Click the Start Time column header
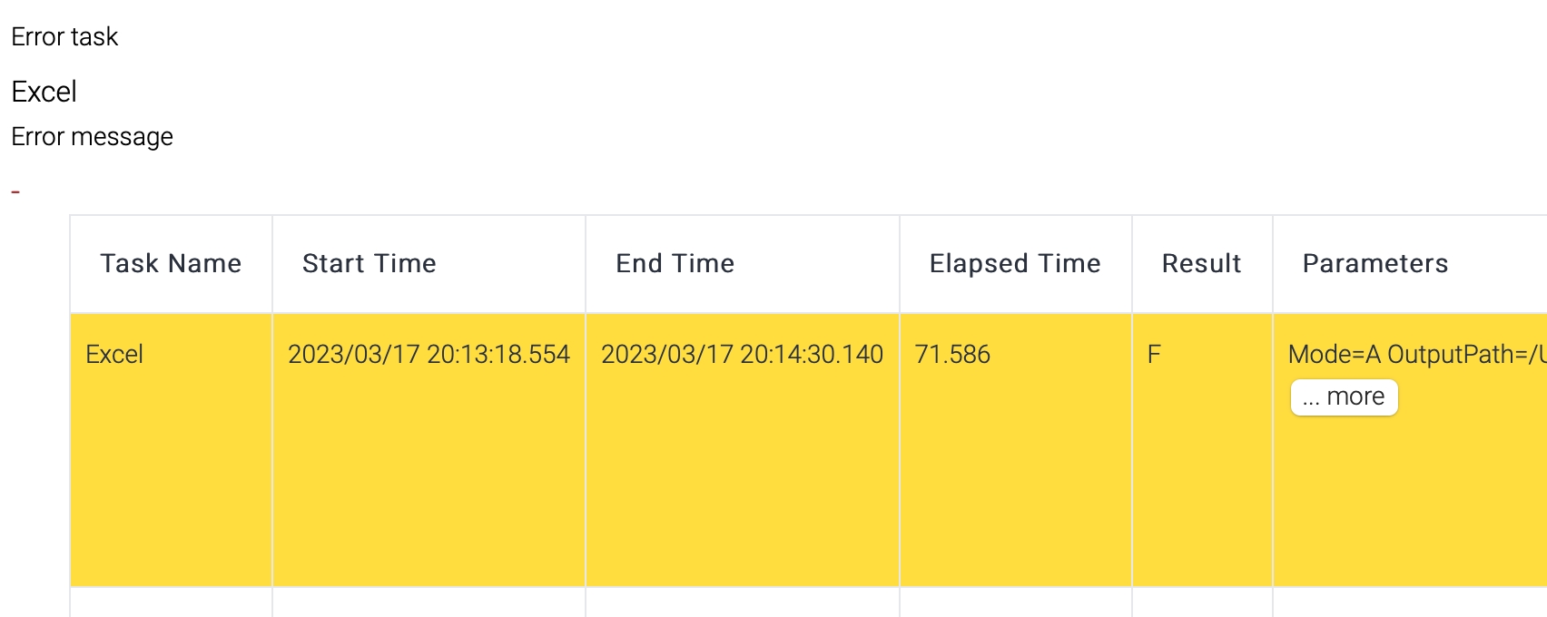The width and height of the screenshot is (1547, 617). [x=369, y=264]
